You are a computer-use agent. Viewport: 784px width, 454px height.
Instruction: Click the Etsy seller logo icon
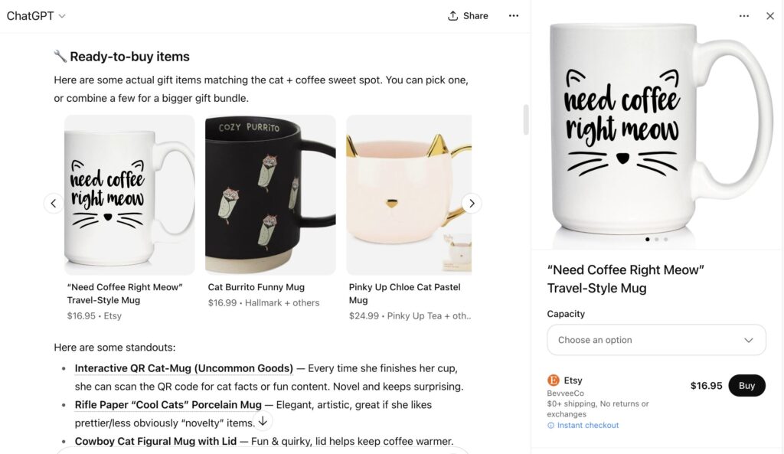click(554, 381)
